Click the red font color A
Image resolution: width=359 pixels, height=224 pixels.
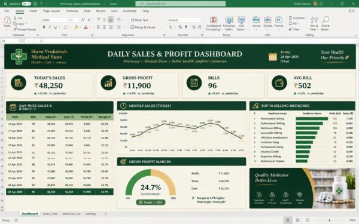tap(86, 27)
